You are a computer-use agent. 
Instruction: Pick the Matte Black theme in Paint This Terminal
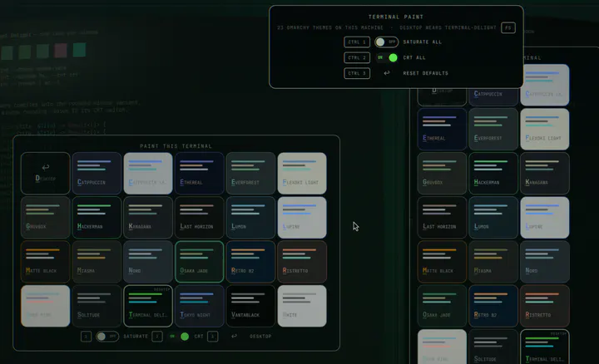46,262
